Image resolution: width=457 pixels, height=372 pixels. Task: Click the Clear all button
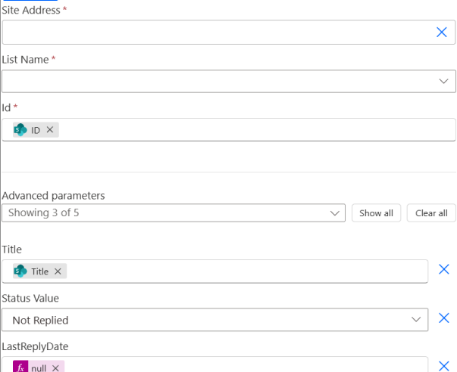pos(431,213)
